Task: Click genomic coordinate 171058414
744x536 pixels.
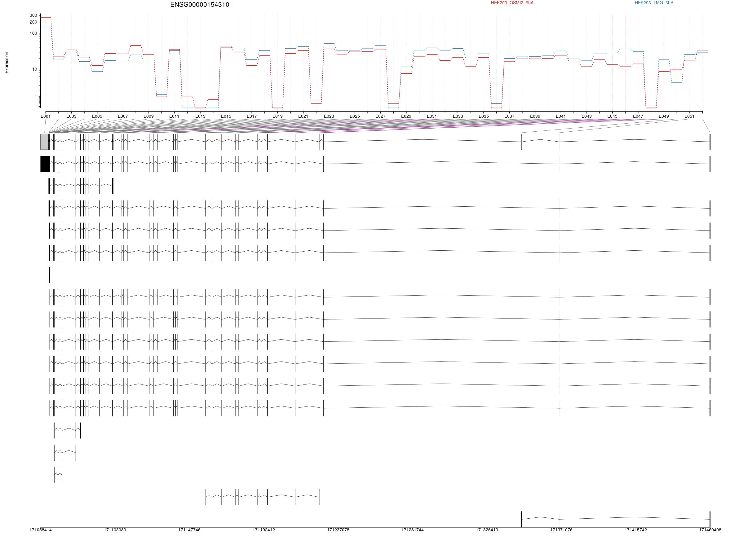Action: pos(41,530)
